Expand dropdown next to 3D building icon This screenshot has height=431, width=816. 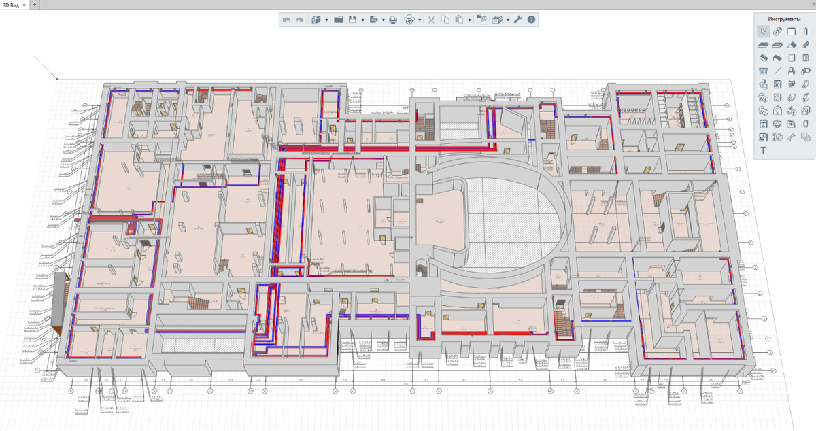tap(326, 20)
